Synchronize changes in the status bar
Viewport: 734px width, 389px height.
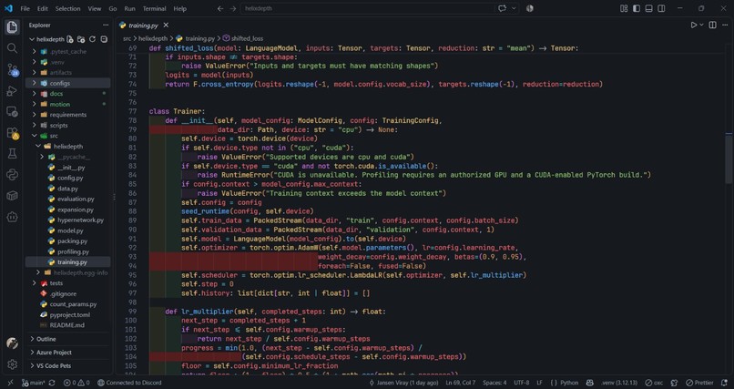click(52, 383)
